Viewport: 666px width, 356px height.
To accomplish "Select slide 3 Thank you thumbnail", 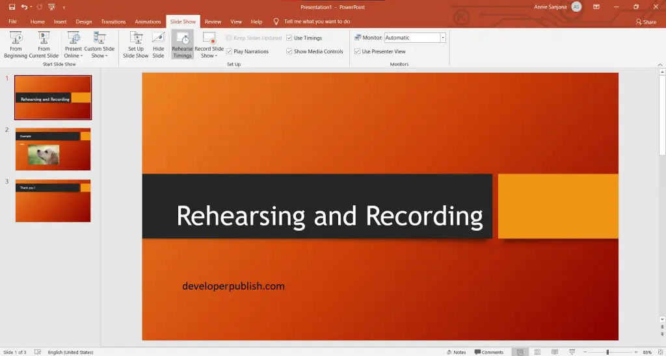I will point(53,201).
